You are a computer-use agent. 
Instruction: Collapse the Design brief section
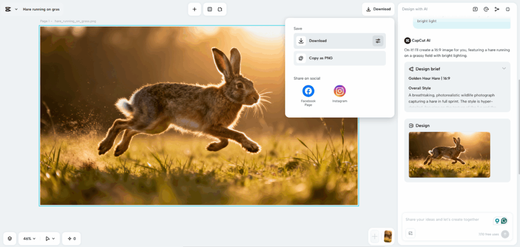504,69
